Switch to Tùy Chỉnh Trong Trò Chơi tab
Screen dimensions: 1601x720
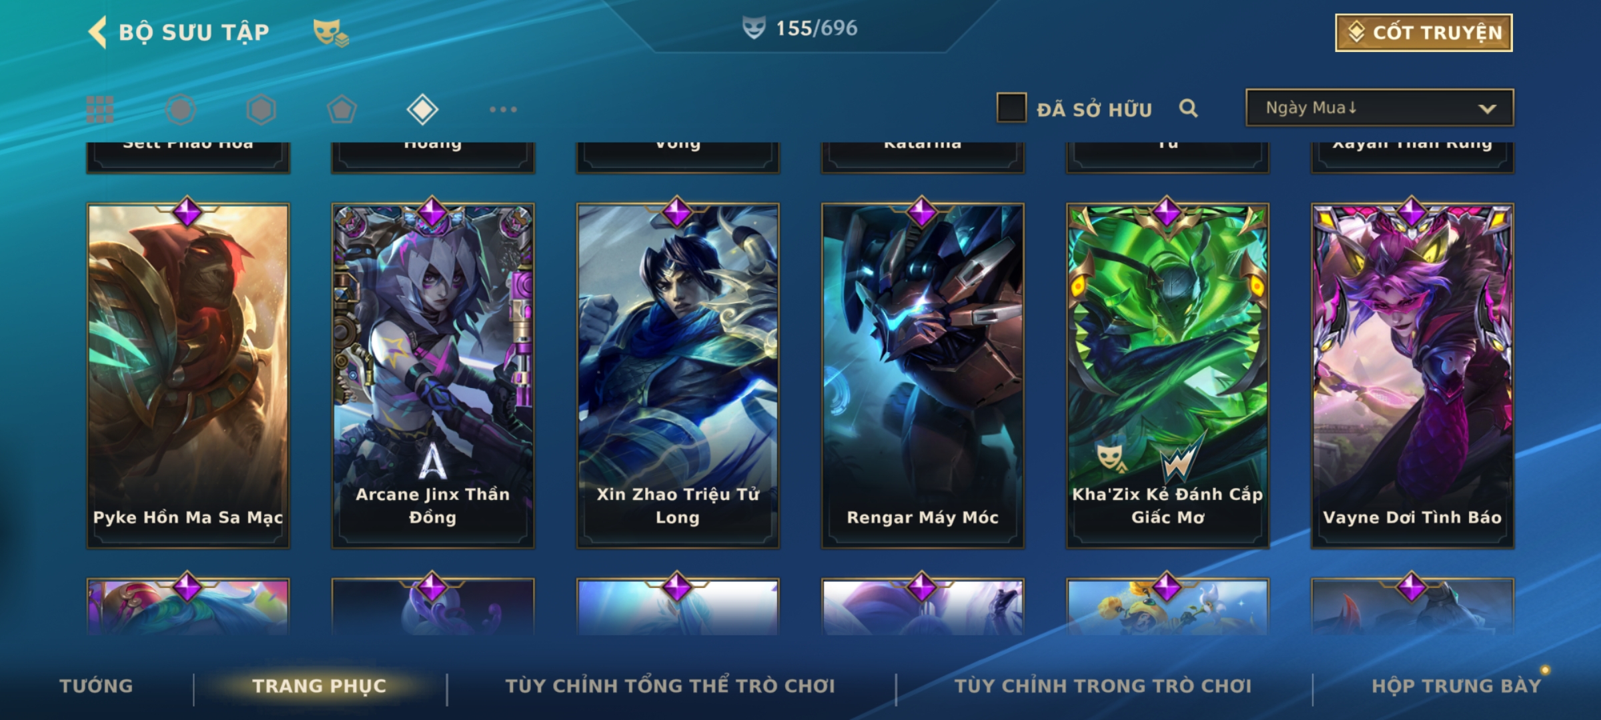click(1103, 685)
